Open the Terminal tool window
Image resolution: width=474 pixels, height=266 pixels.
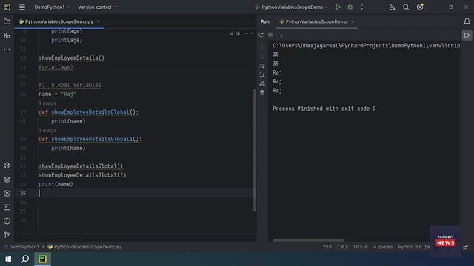click(x=7, y=207)
